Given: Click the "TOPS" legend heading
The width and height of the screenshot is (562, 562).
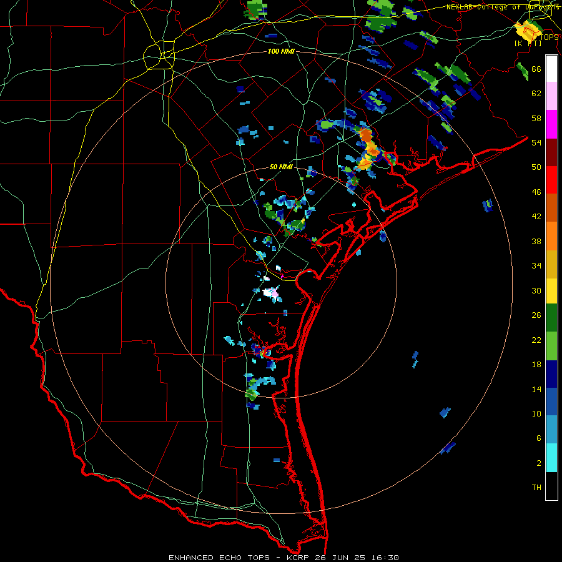Looking at the screenshot, I should tap(549, 37).
